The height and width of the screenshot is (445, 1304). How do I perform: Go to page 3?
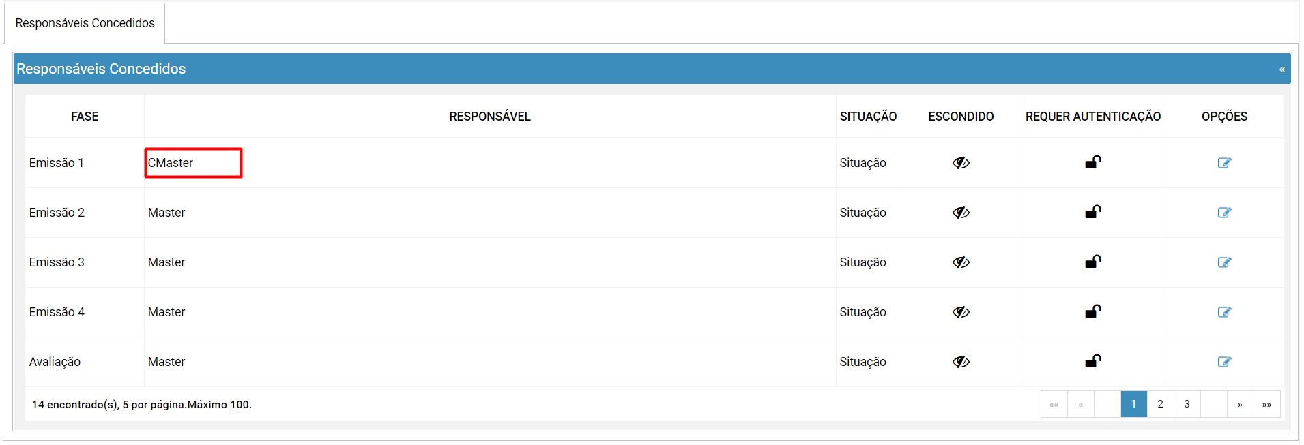[1187, 404]
